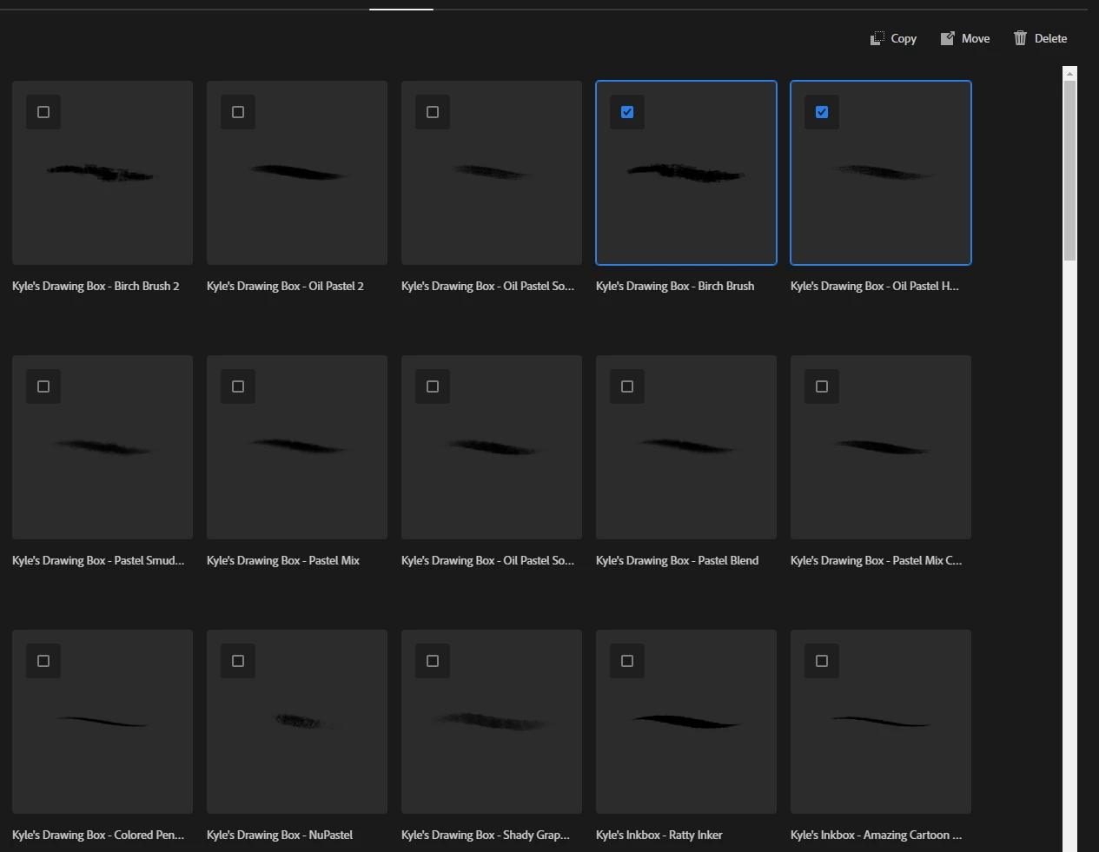Viewport: 1099px width, 852px height.
Task: Click the 'Kyle's Drawing Box - Pastel Mix C...' label
Action: (877, 560)
